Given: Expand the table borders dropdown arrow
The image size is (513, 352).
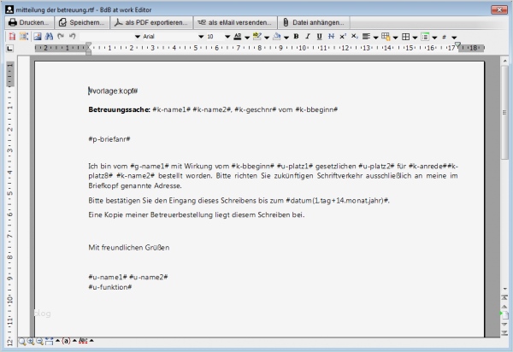Looking at the screenshot, I should tap(415, 38).
